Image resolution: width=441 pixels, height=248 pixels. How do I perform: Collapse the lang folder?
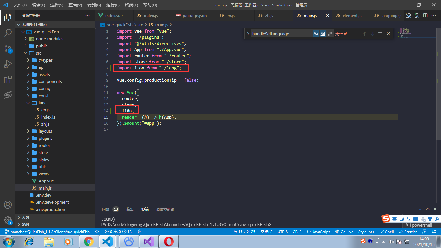click(x=42, y=103)
